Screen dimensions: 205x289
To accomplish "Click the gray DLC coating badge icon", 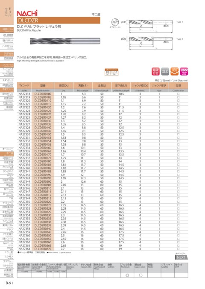I will [165, 71].
